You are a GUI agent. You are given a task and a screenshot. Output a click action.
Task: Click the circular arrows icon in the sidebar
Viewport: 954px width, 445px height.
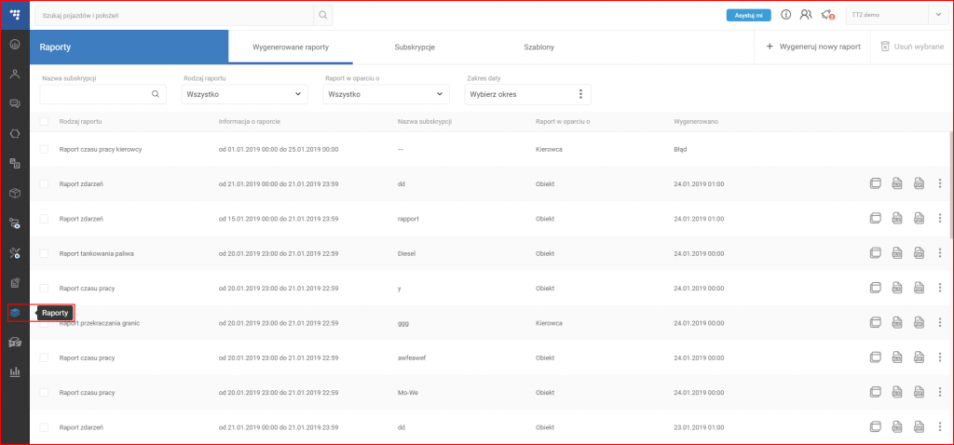coord(15,134)
